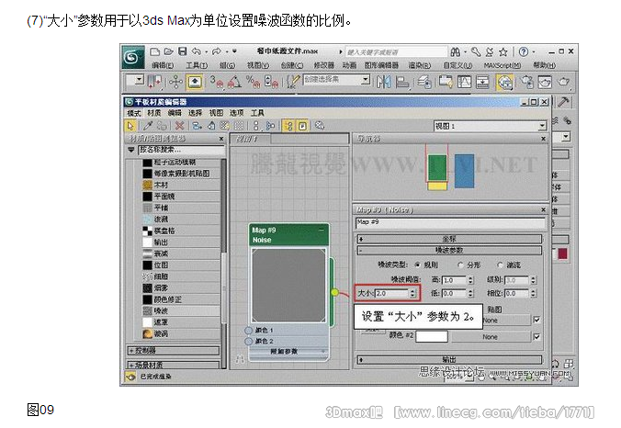Click the favorites star icon
Screen dimensions: 621x428
[x=503, y=51]
